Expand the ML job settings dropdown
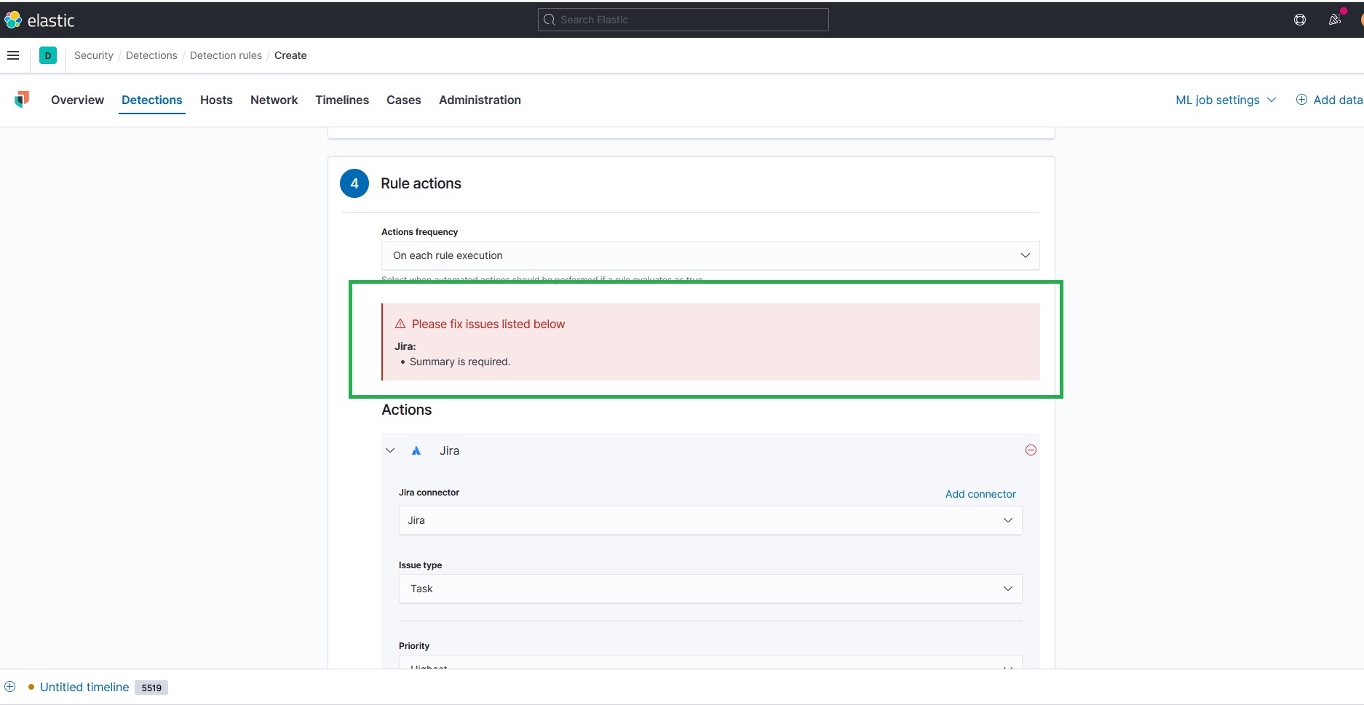The height and width of the screenshot is (705, 1364). click(x=1272, y=100)
